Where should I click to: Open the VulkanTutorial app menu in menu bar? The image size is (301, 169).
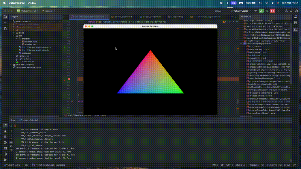point(17,3)
